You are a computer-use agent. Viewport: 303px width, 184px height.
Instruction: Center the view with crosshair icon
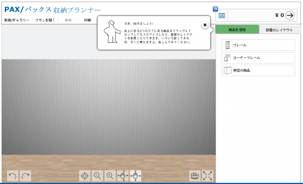[85, 176]
